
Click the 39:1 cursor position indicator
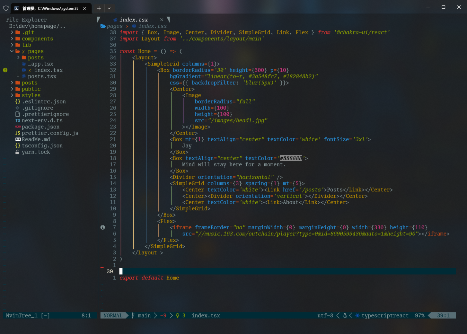coord(443,316)
